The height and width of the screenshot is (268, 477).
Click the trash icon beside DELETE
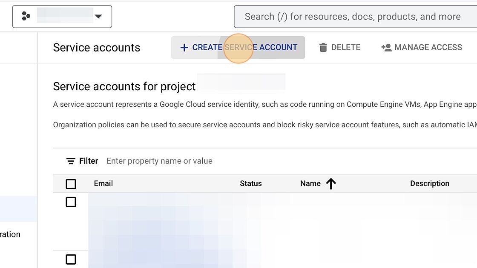[324, 47]
